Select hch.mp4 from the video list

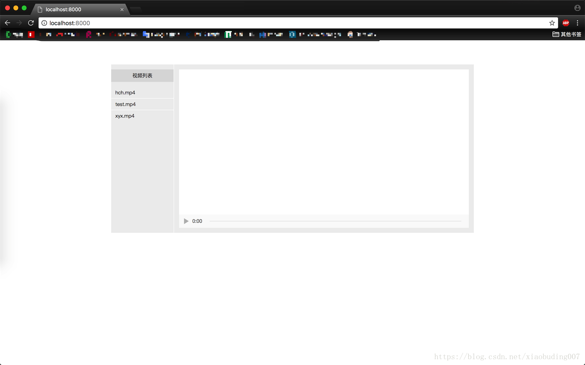pyautogui.click(x=125, y=93)
